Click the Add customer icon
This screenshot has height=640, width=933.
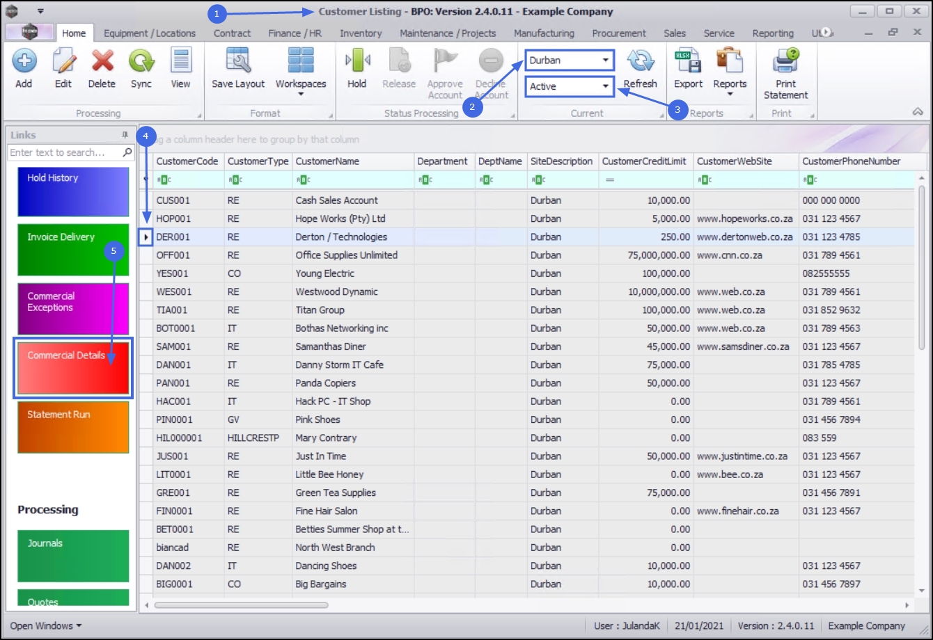point(24,61)
